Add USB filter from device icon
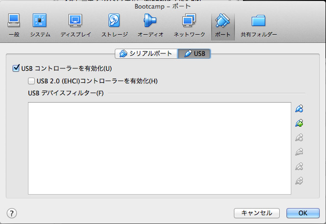 click(299, 123)
